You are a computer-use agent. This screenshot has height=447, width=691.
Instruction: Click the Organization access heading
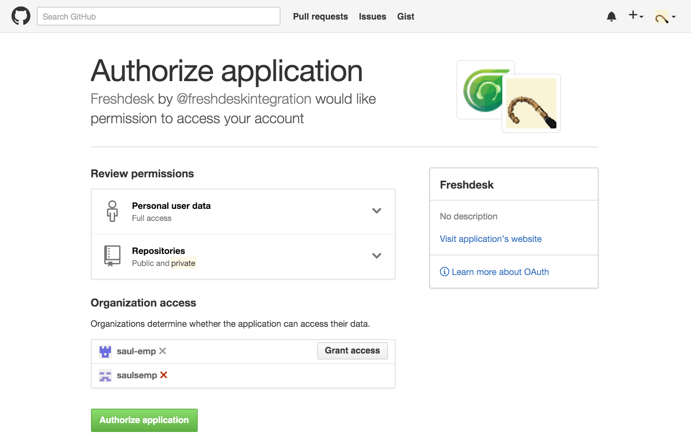click(x=143, y=303)
